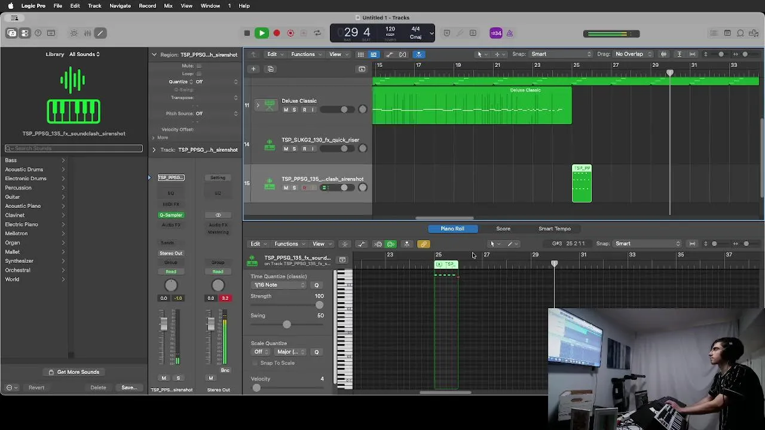The height and width of the screenshot is (430, 765).
Task: Toggle the Count-in 1234 button
Action: [x=496, y=33]
